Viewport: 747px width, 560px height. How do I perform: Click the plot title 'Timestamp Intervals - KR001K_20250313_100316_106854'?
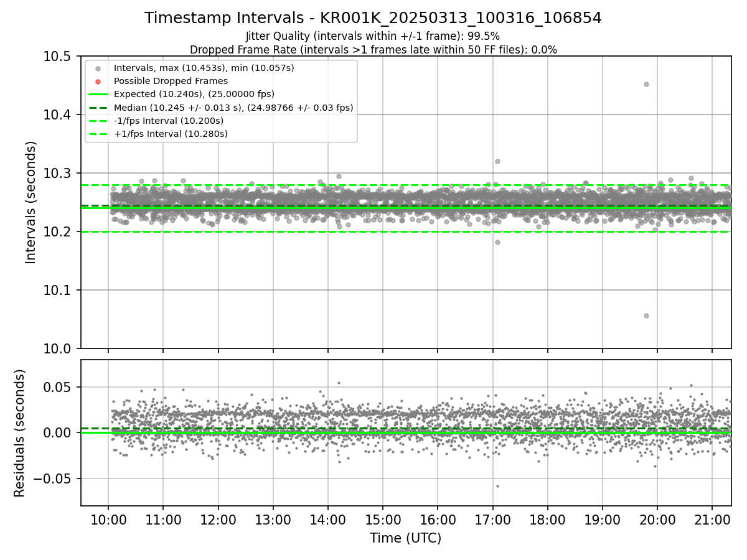pos(373,18)
